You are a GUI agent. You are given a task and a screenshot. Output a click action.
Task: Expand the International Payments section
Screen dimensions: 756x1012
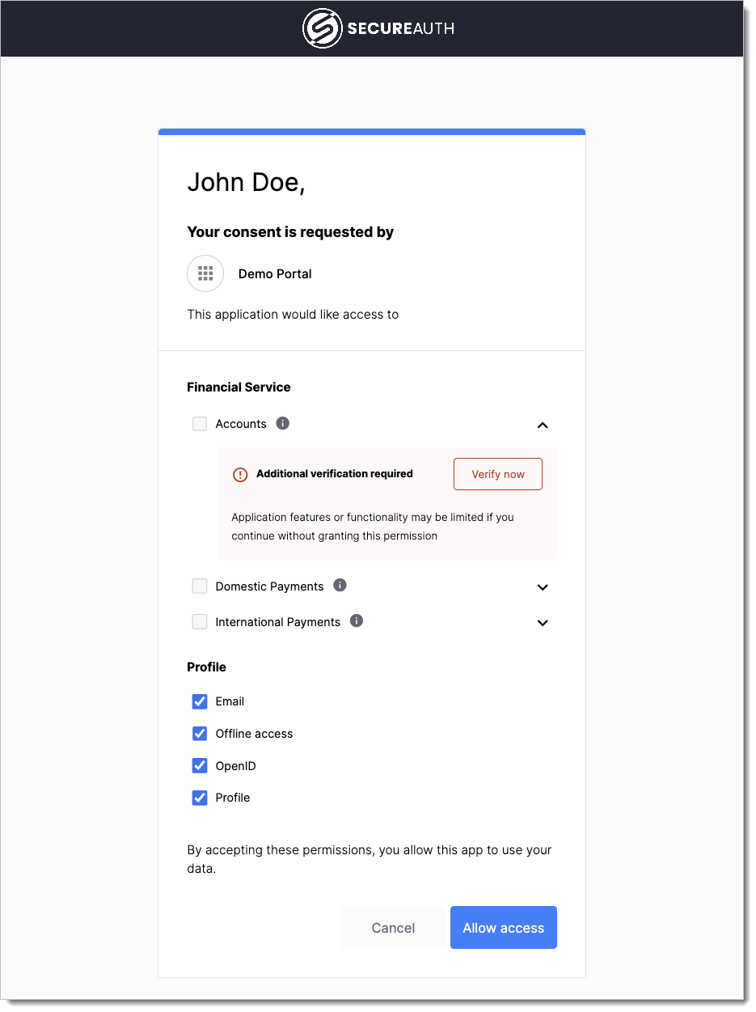543,623
